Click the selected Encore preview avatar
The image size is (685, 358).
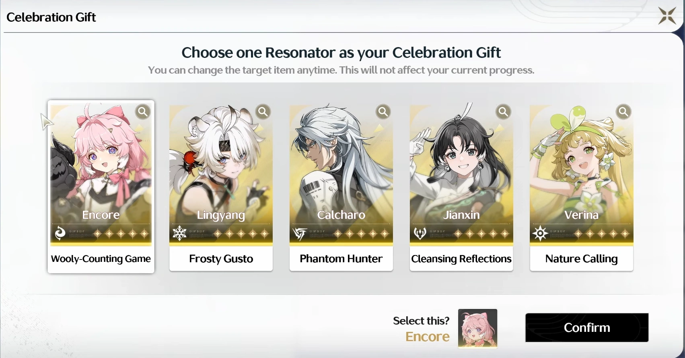tap(478, 328)
